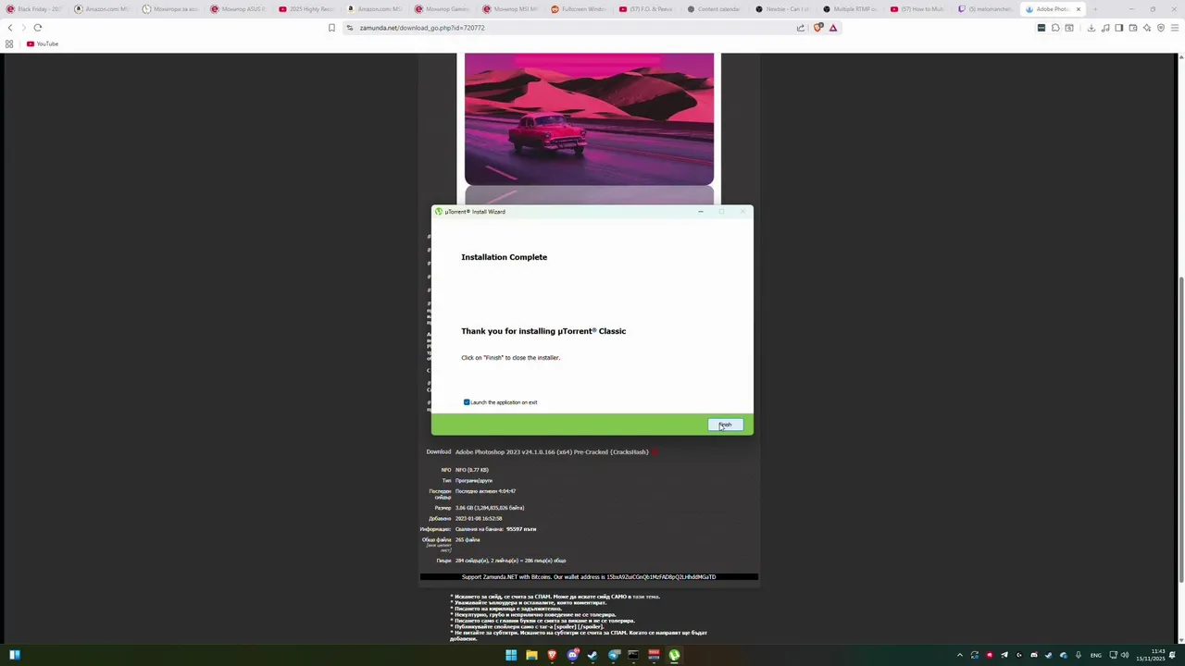This screenshot has width=1185, height=666.
Task: Open the volume icon in system tray
Action: click(x=1125, y=655)
